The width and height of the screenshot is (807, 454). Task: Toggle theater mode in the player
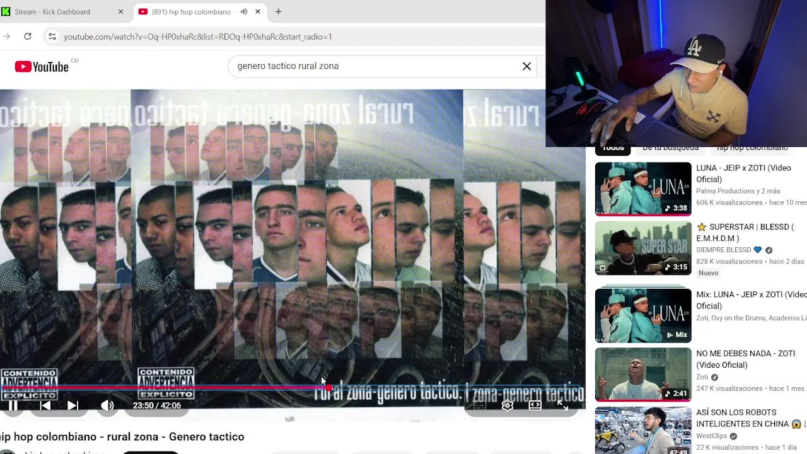point(535,405)
